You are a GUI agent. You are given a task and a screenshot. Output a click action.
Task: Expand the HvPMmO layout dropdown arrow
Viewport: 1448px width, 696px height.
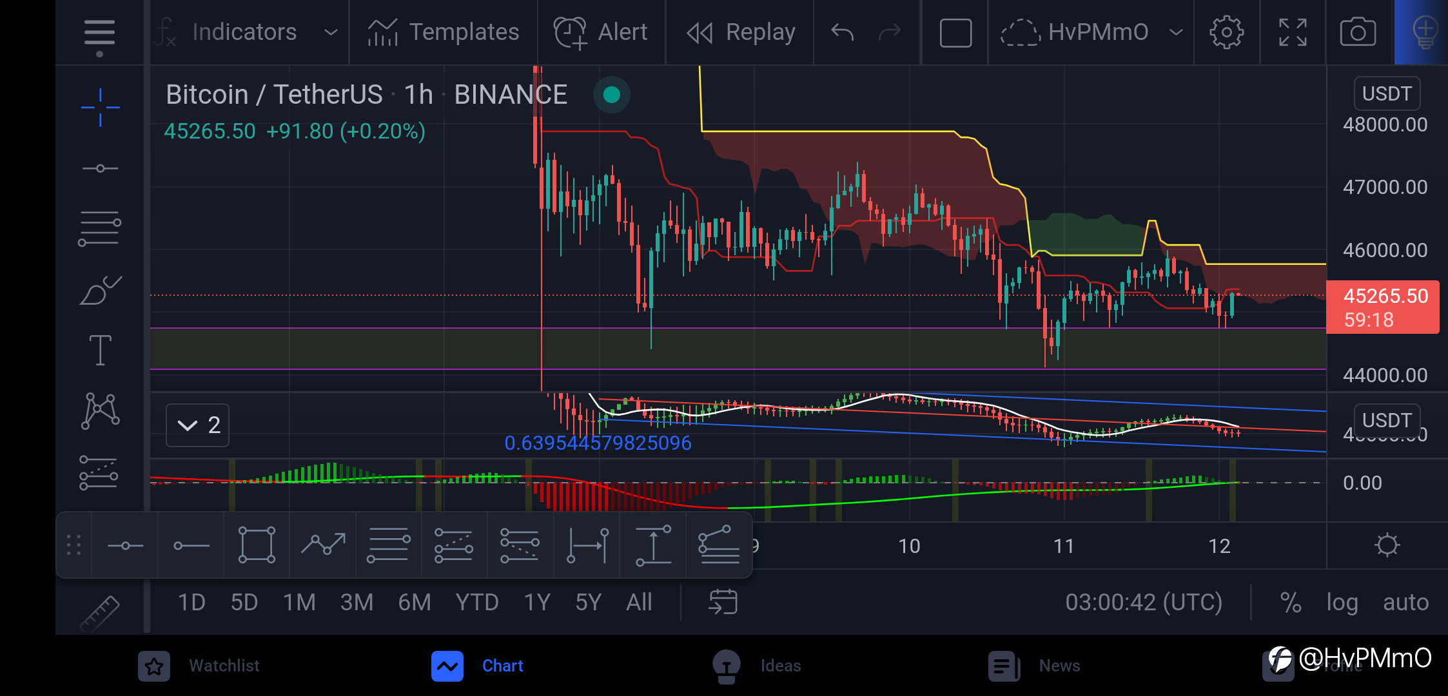(1176, 32)
